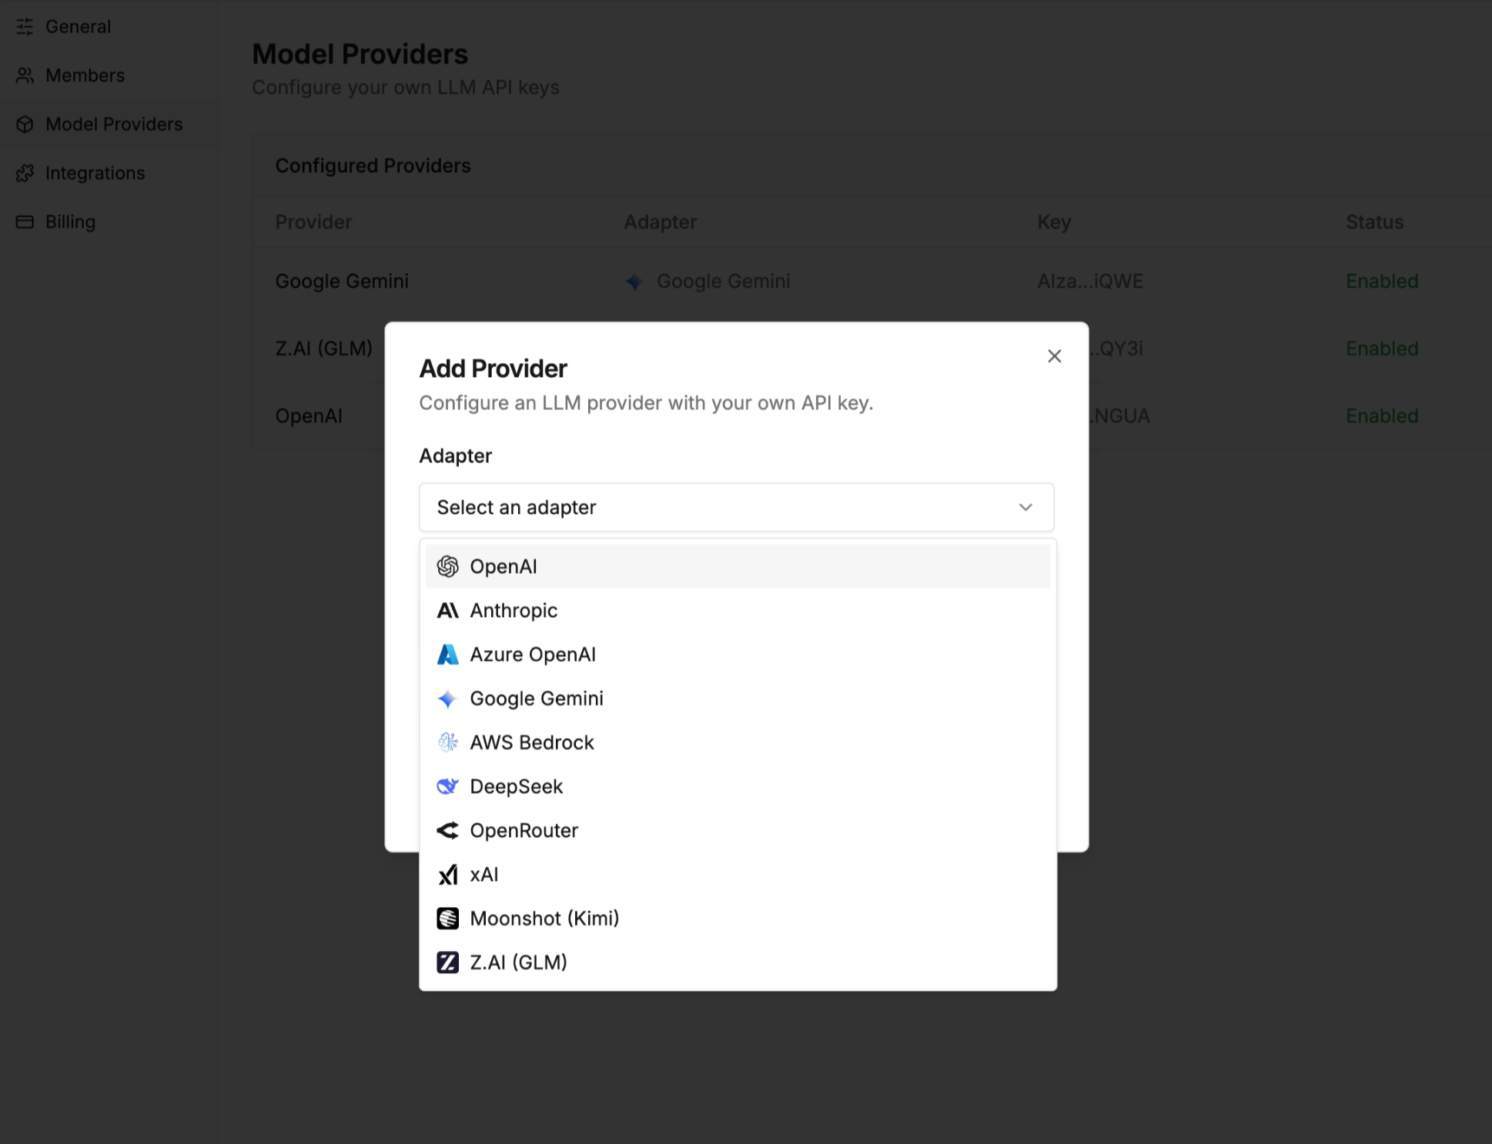Click Gemini star icon in Adapter column
Screen dimensions: 1492x1144
click(x=634, y=282)
